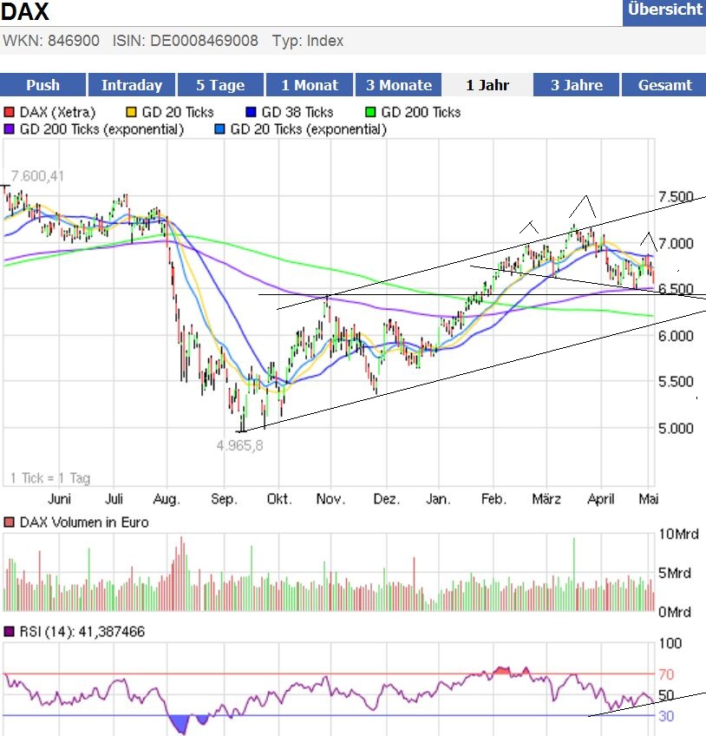Click the WKN: 846900 text
706x736 pixels.
click(51, 41)
